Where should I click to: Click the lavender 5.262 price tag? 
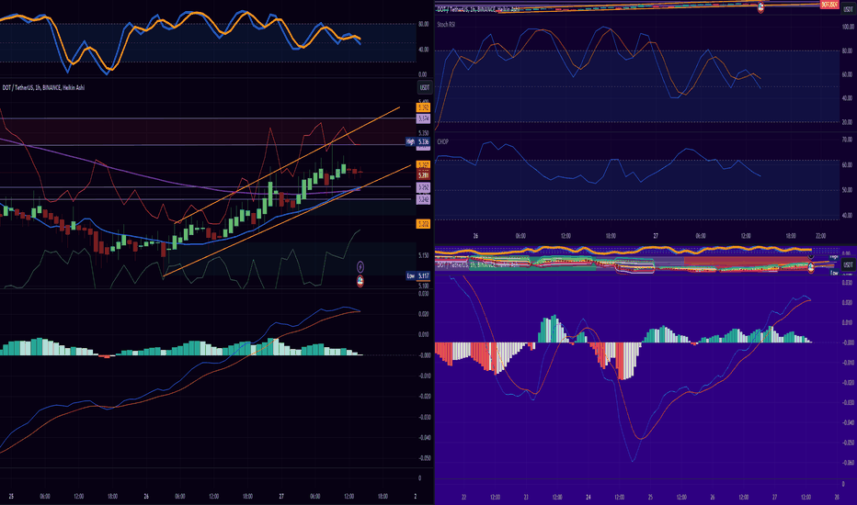pos(424,187)
